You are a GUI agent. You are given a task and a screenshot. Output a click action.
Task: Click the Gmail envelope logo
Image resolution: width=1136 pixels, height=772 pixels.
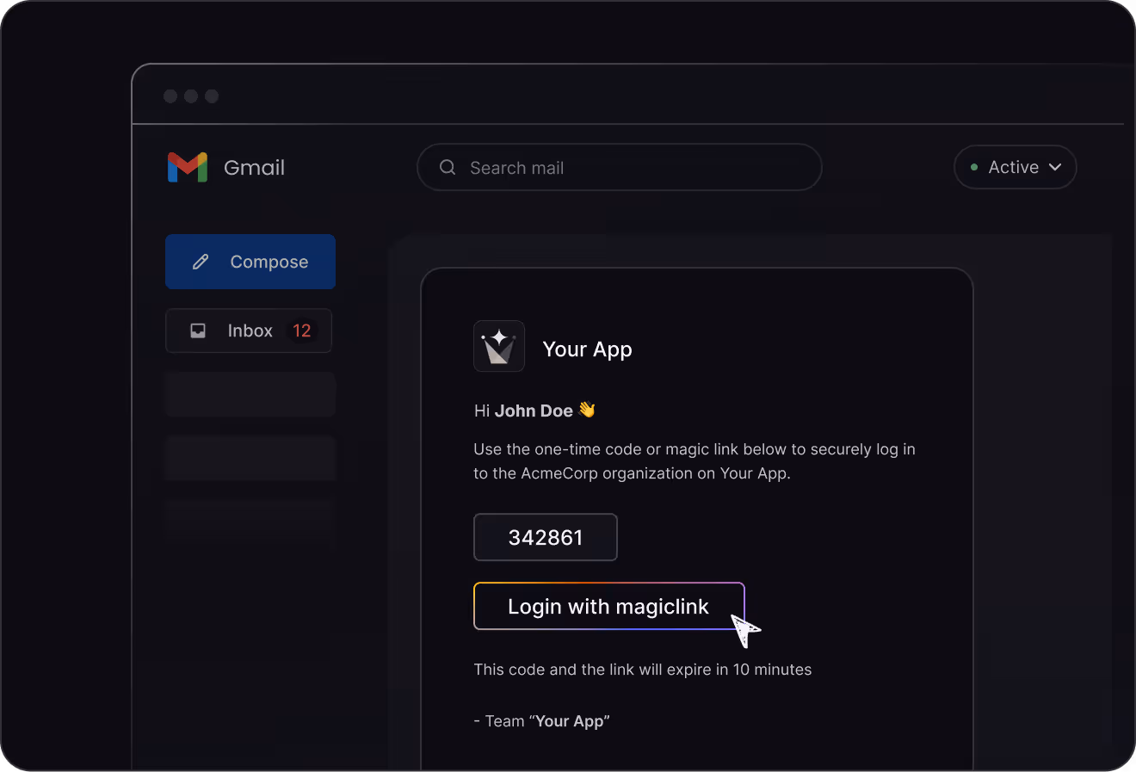[187, 167]
